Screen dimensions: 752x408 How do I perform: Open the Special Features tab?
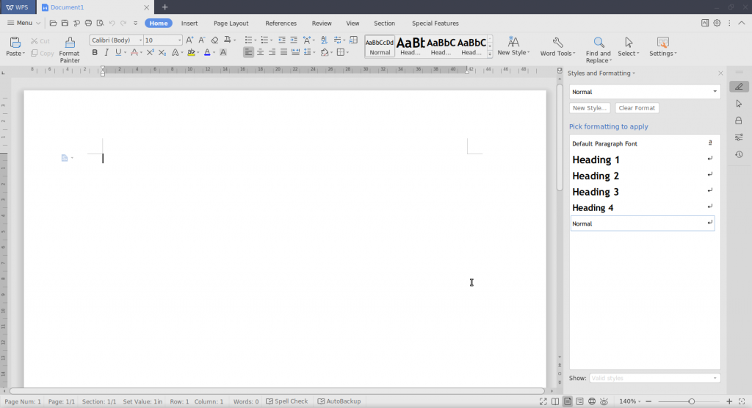pos(435,23)
